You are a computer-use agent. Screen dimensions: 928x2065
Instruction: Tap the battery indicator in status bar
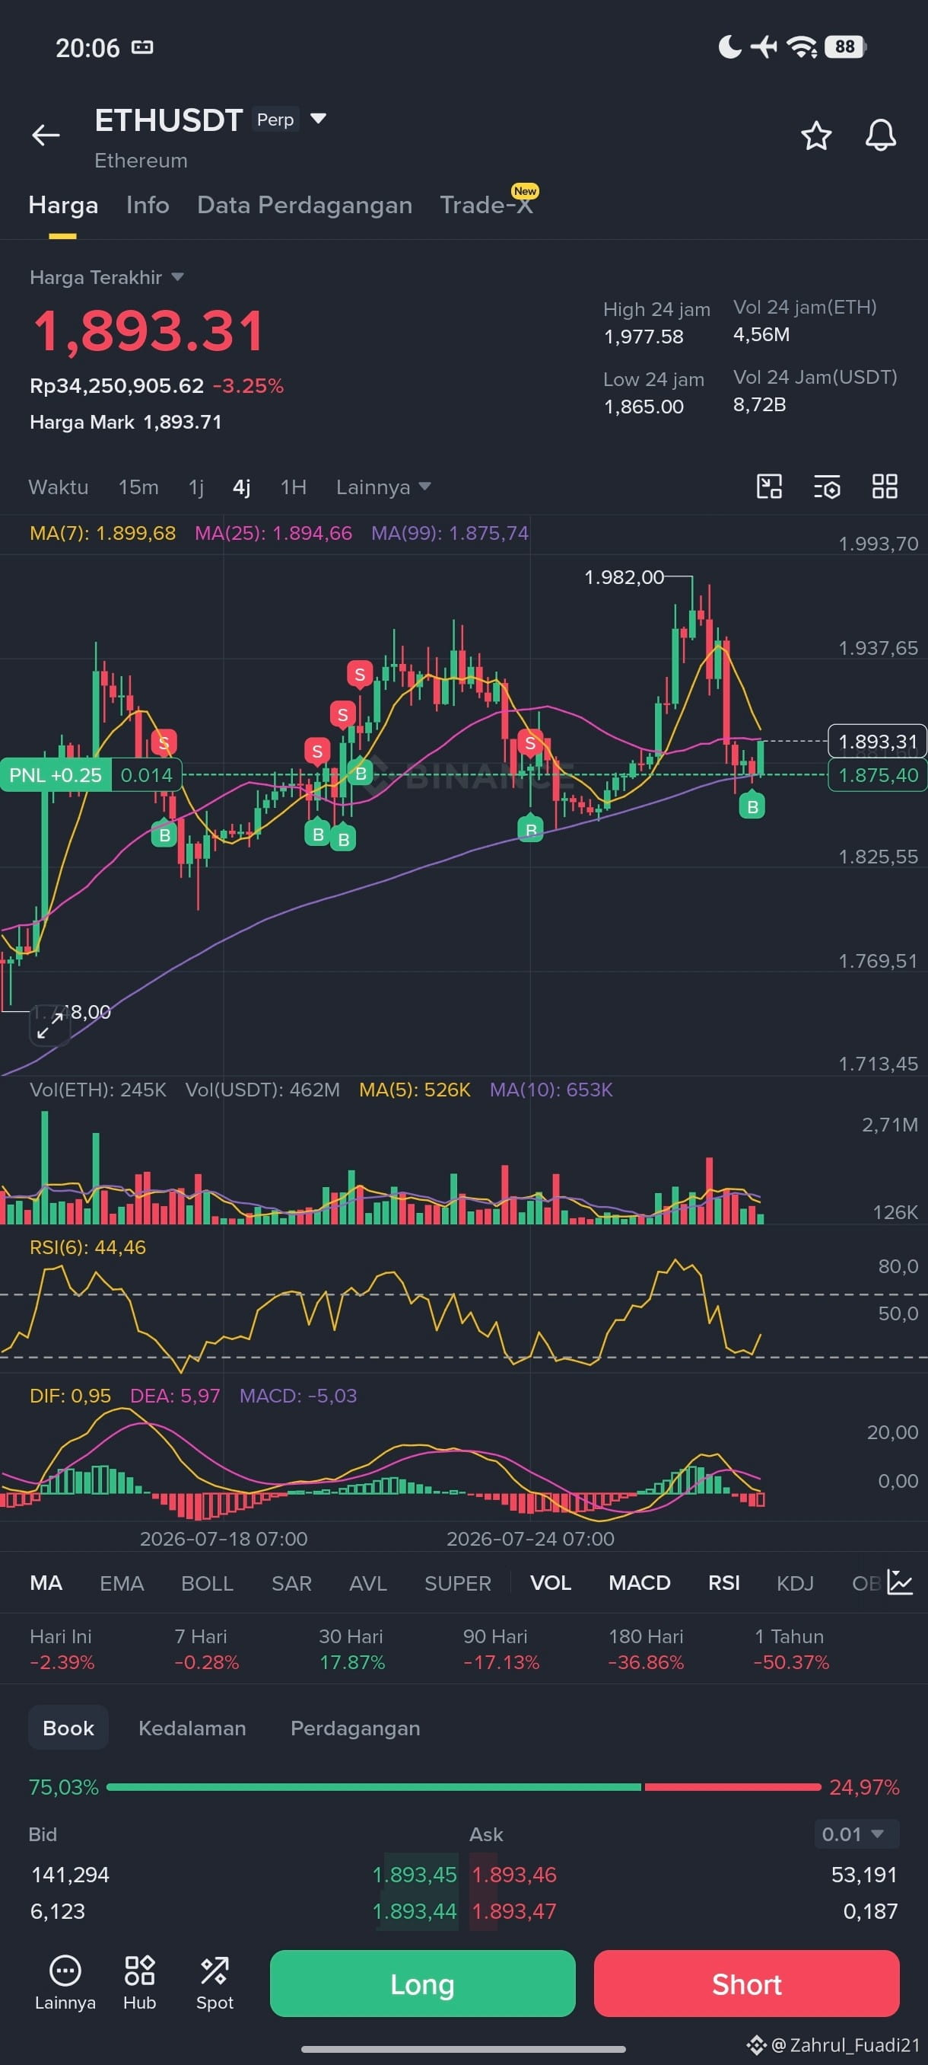click(846, 46)
